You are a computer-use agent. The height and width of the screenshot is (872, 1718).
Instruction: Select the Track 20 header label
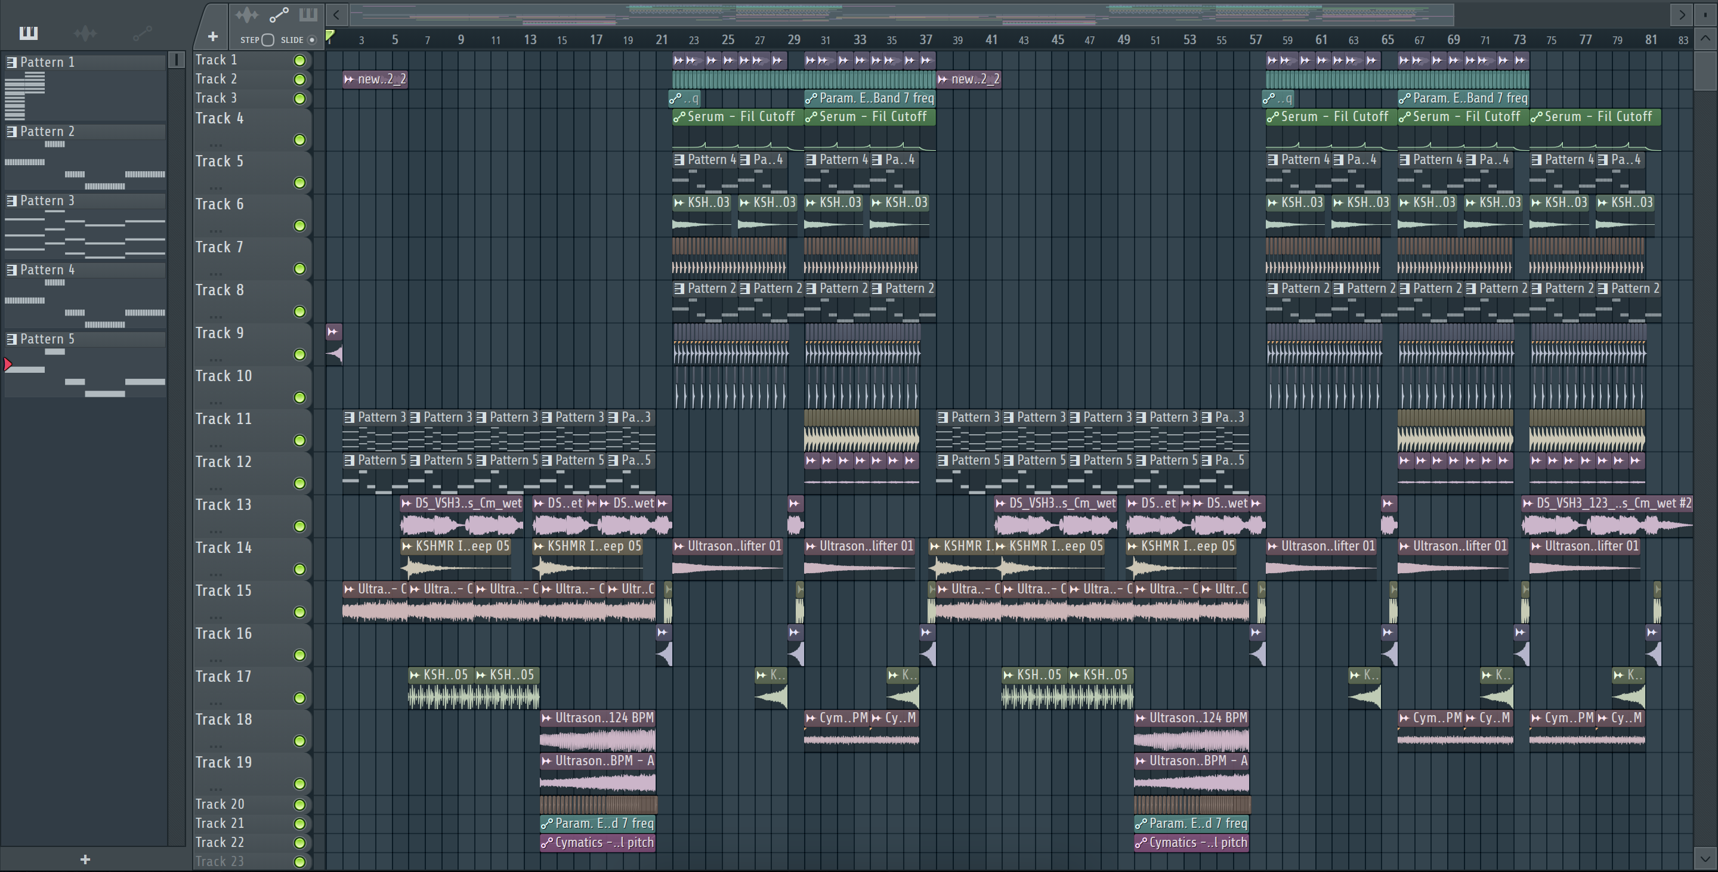point(220,805)
